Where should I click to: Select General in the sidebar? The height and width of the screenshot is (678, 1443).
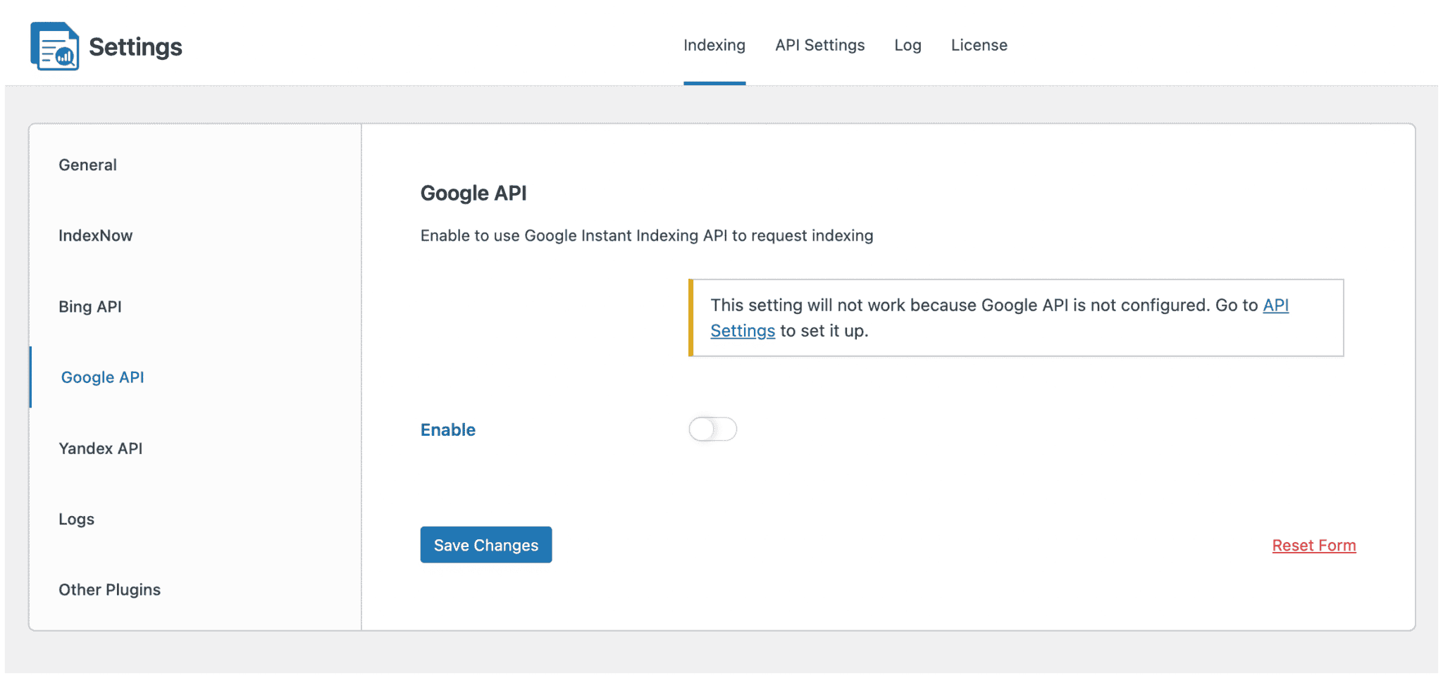(87, 165)
